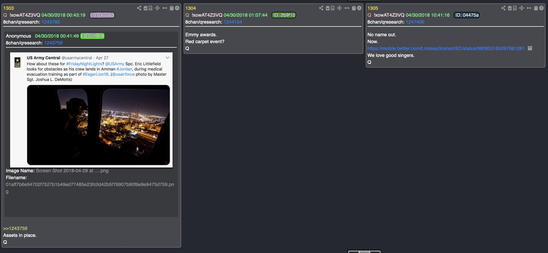Image resolution: width=548 pixels, height=253 pixels.
Task: Click the image name Screen Shot 2018-04-29 text
Action: click(72, 171)
